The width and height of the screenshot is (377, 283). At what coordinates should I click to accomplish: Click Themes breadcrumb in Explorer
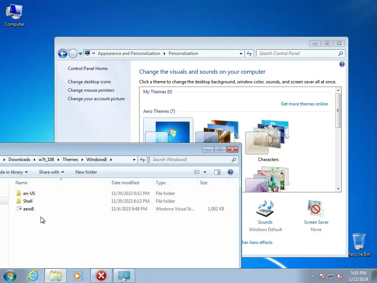coord(70,160)
